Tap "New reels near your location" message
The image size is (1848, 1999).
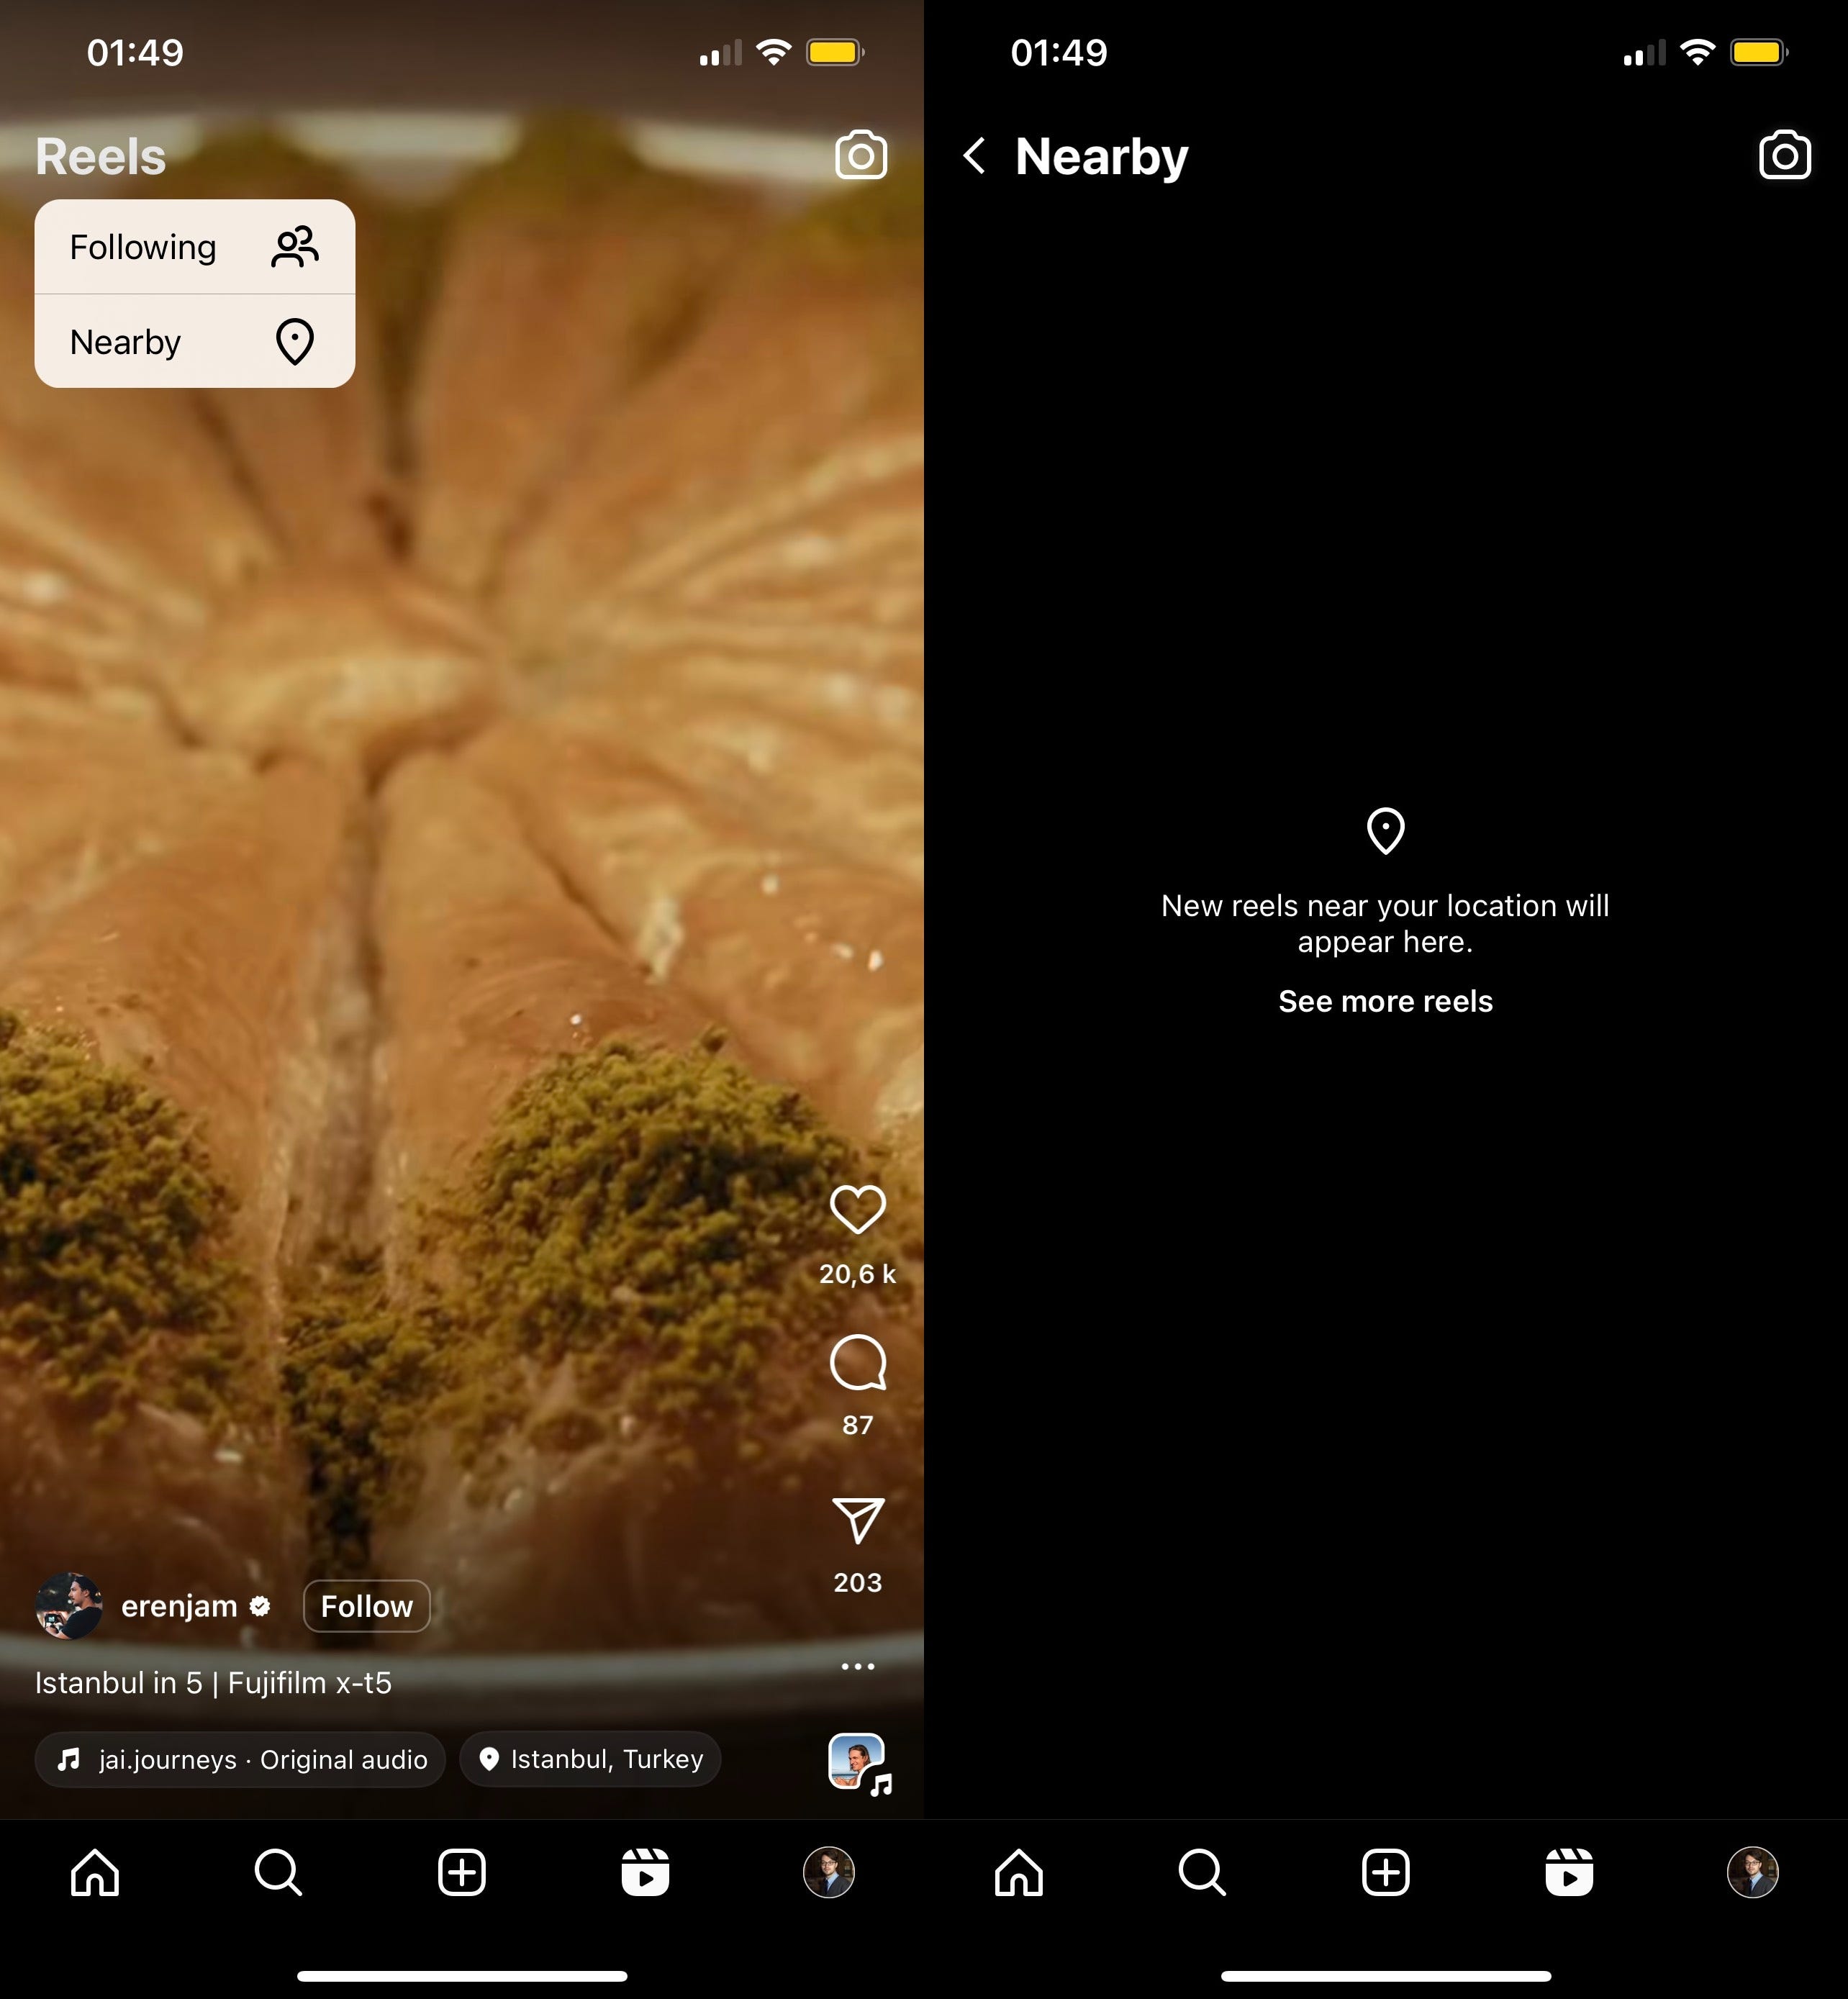click(1385, 923)
